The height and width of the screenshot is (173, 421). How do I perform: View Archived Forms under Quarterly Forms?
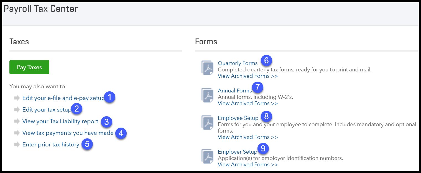tap(248, 76)
